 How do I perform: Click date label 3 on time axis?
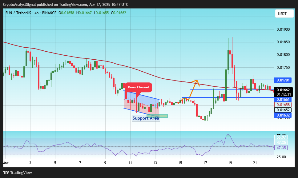coord(30,163)
